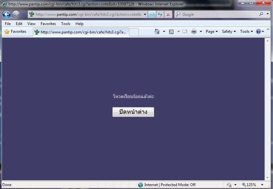This screenshot has height=189, width=273.
Task: Expand the address bar URL history dropdown
Action: pos(145,14)
